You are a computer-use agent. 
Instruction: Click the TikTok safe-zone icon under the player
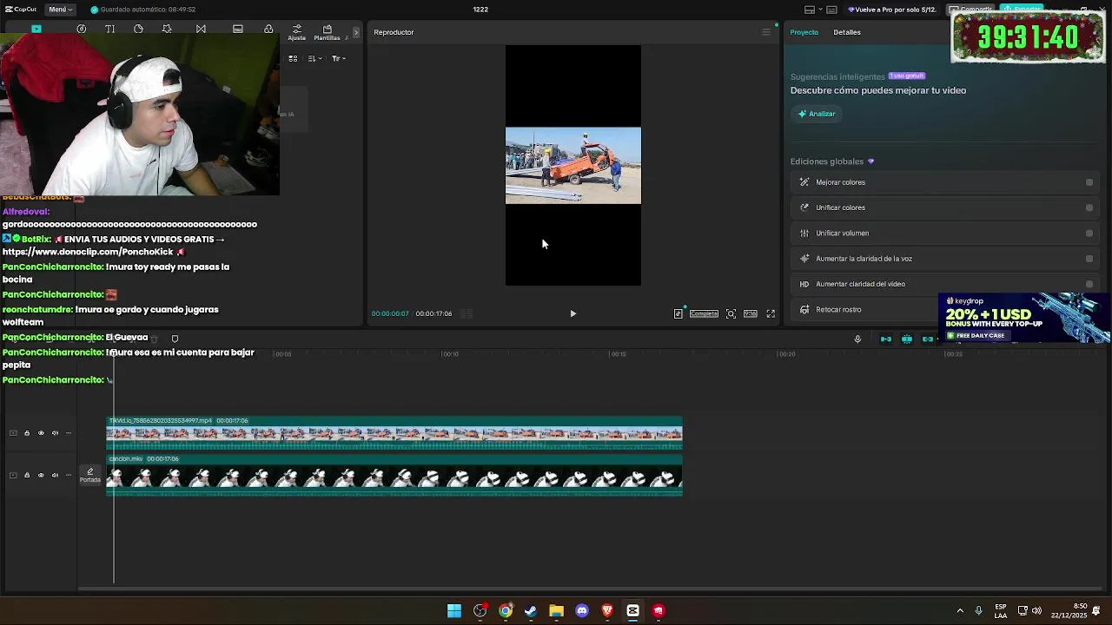click(678, 313)
